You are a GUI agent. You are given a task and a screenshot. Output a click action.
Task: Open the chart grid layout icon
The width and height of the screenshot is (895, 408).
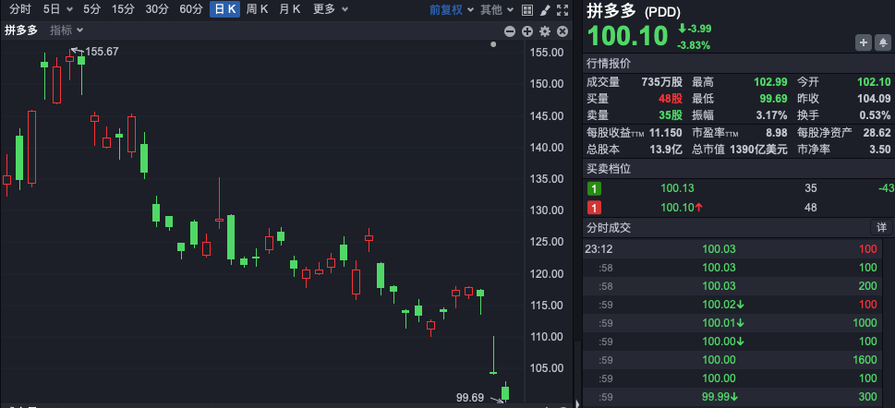[x=526, y=9]
